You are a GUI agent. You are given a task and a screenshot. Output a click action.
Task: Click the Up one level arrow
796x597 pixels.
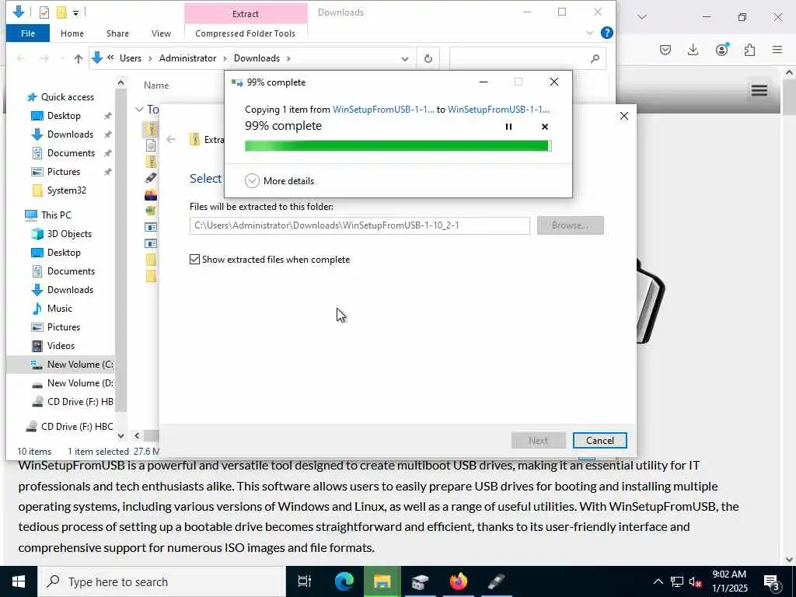79,59
